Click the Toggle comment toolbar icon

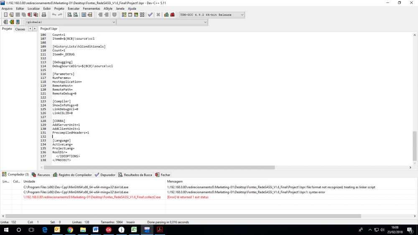(115, 15)
